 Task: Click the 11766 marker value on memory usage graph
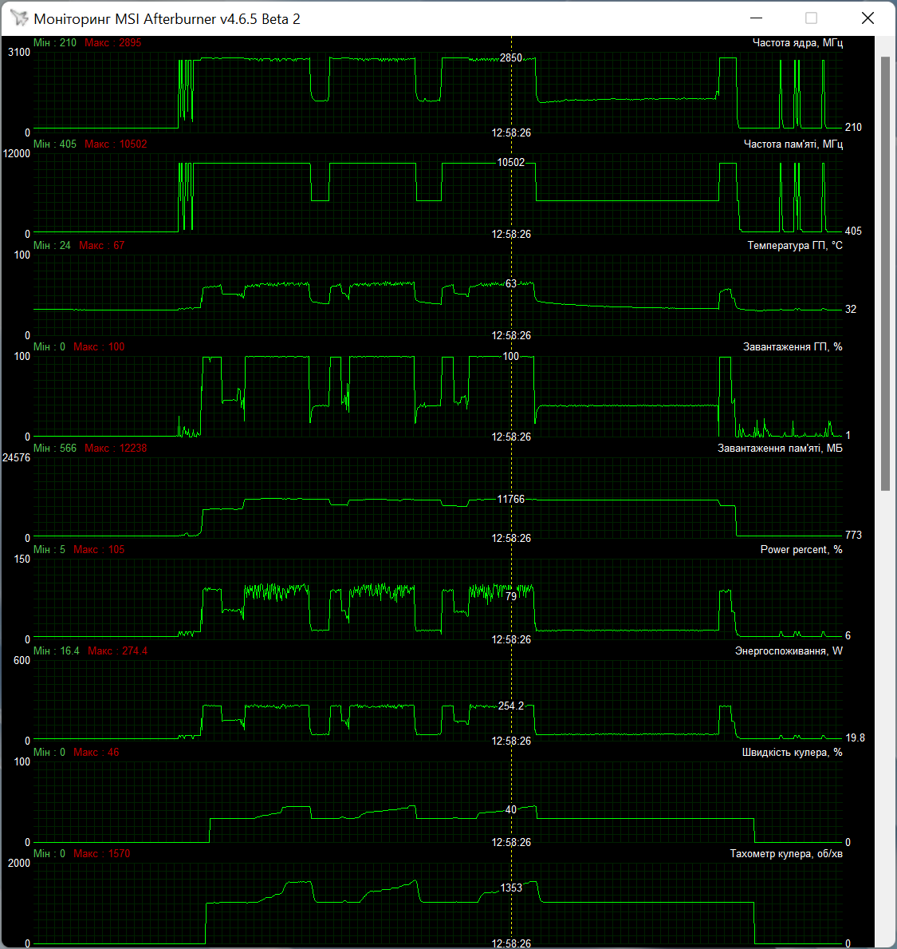(511, 499)
